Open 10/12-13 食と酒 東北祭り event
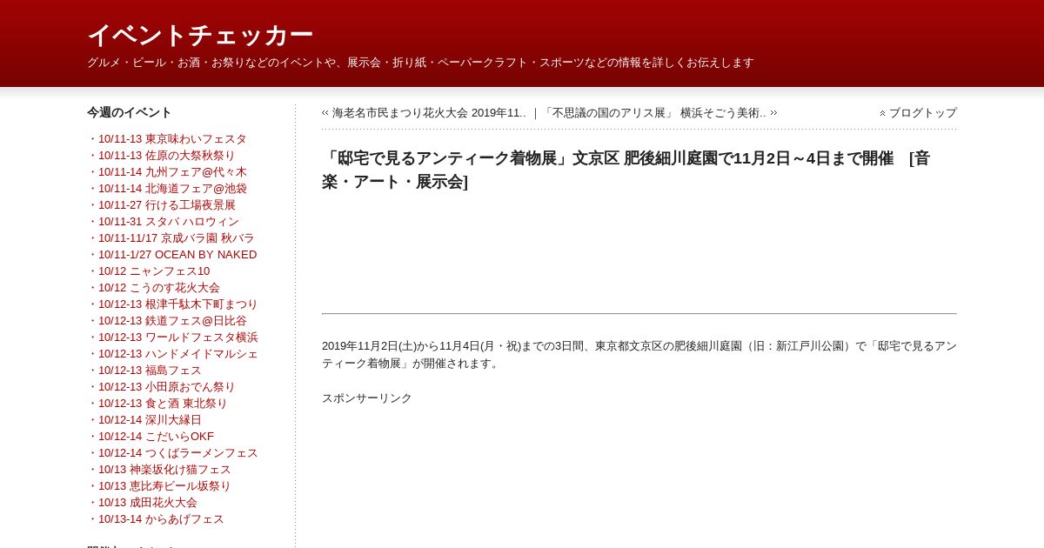Image resolution: width=1044 pixels, height=548 pixels. click(x=163, y=404)
